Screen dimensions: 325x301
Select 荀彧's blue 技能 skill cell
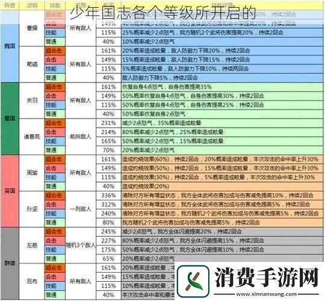(x=55, y=69)
